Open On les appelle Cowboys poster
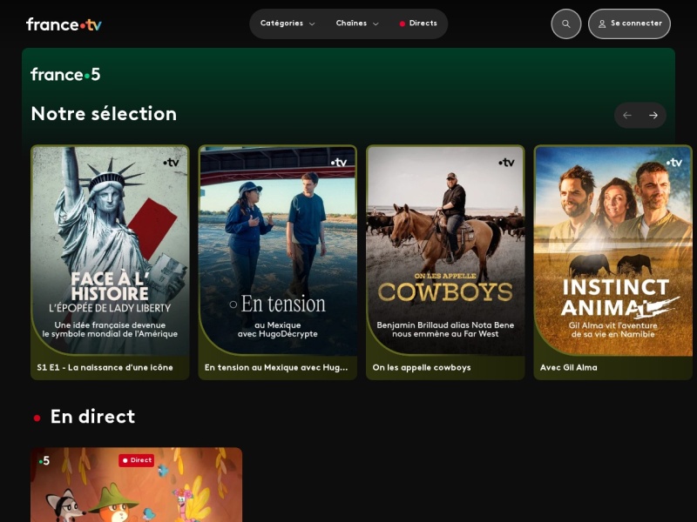The image size is (697, 522). pos(445,251)
